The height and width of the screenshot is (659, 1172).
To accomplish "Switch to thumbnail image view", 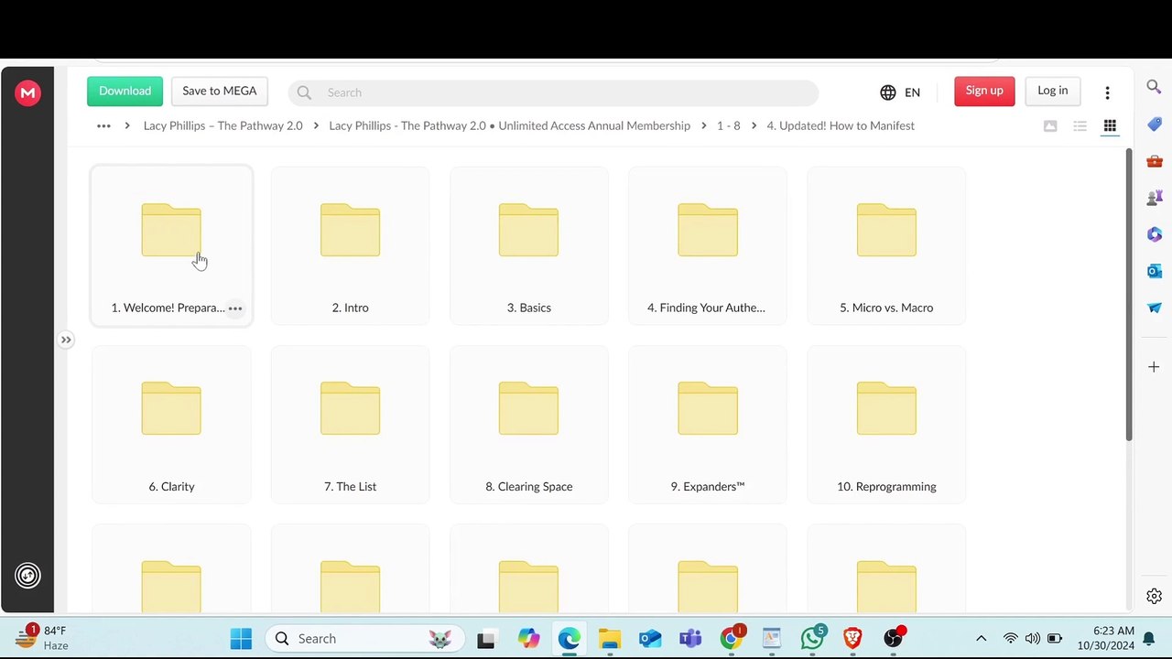I will coord(1050,125).
